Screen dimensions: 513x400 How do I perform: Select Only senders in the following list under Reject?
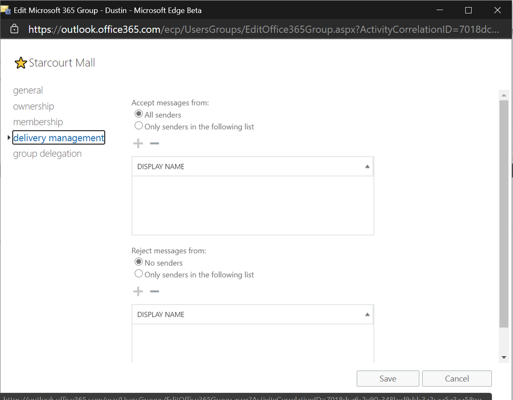click(x=139, y=273)
